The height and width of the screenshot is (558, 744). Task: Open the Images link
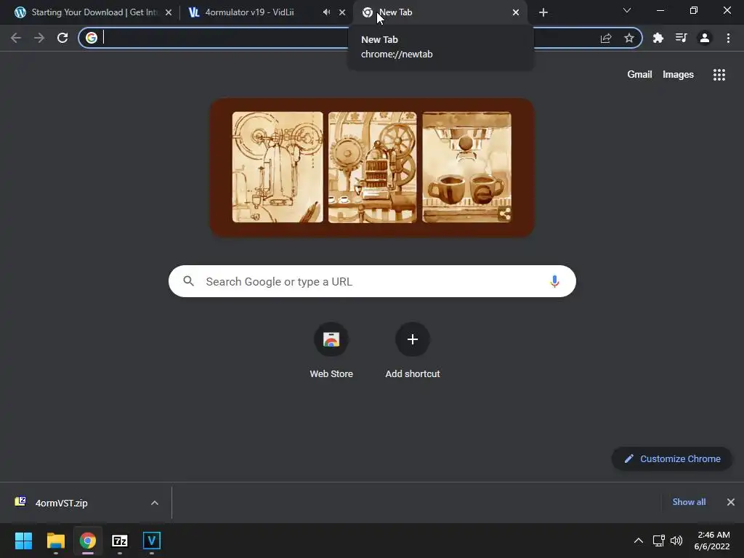[x=678, y=75]
